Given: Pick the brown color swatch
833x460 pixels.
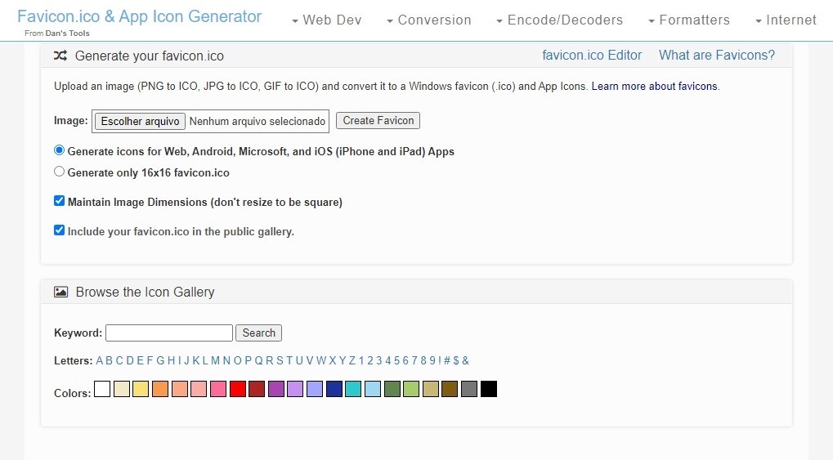Looking at the screenshot, I should click(450, 389).
